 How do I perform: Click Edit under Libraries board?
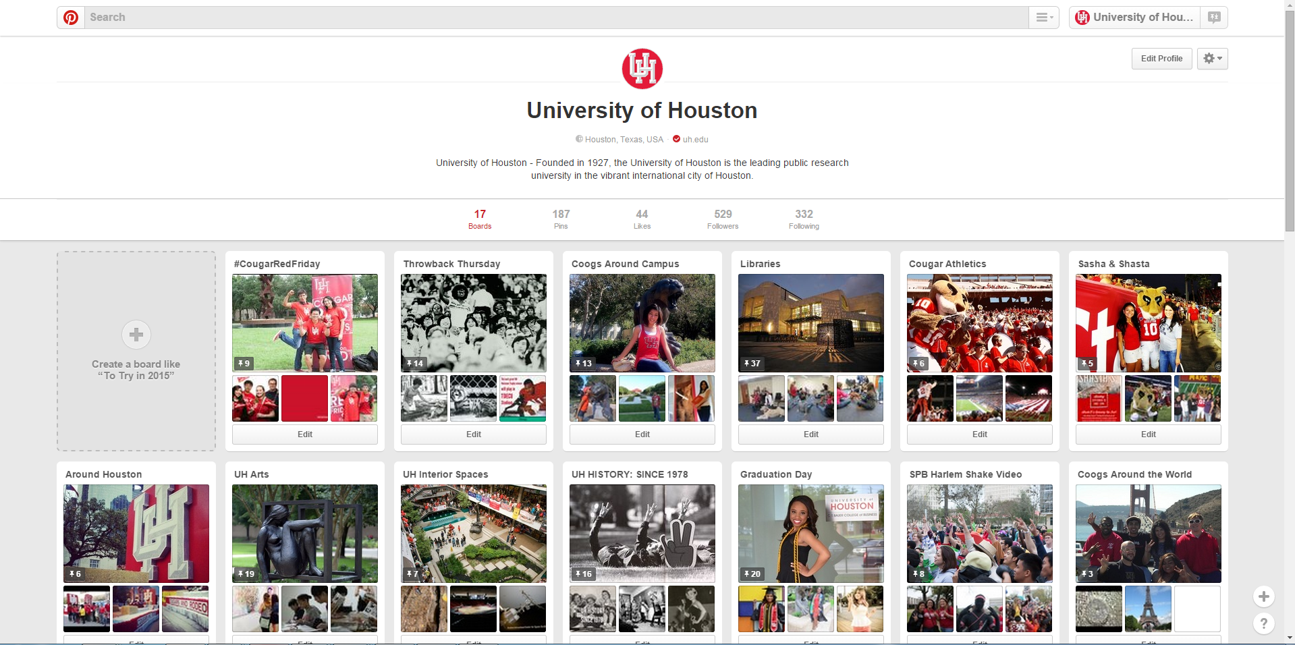pos(811,434)
